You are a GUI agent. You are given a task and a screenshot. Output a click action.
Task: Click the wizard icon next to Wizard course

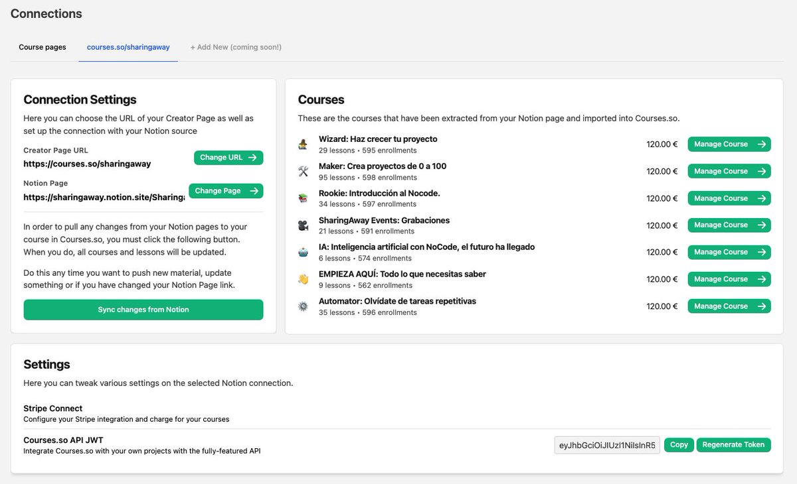(x=303, y=144)
